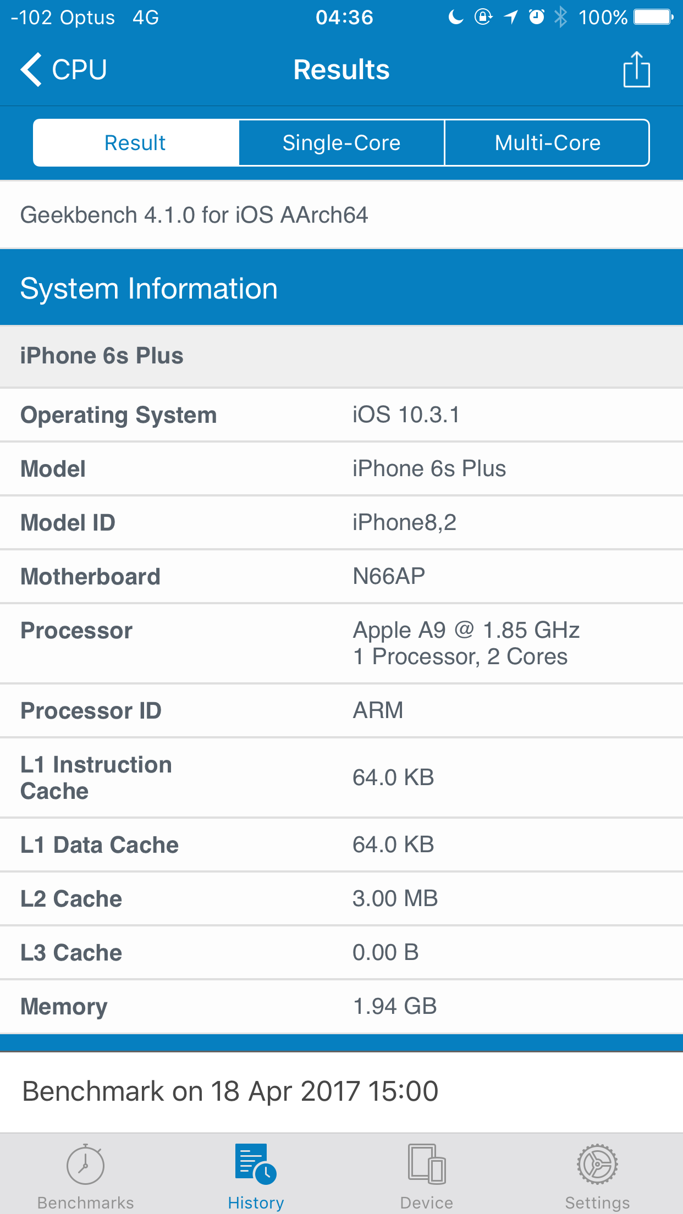
Task: Tap the System Information header
Action: click(x=341, y=288)
